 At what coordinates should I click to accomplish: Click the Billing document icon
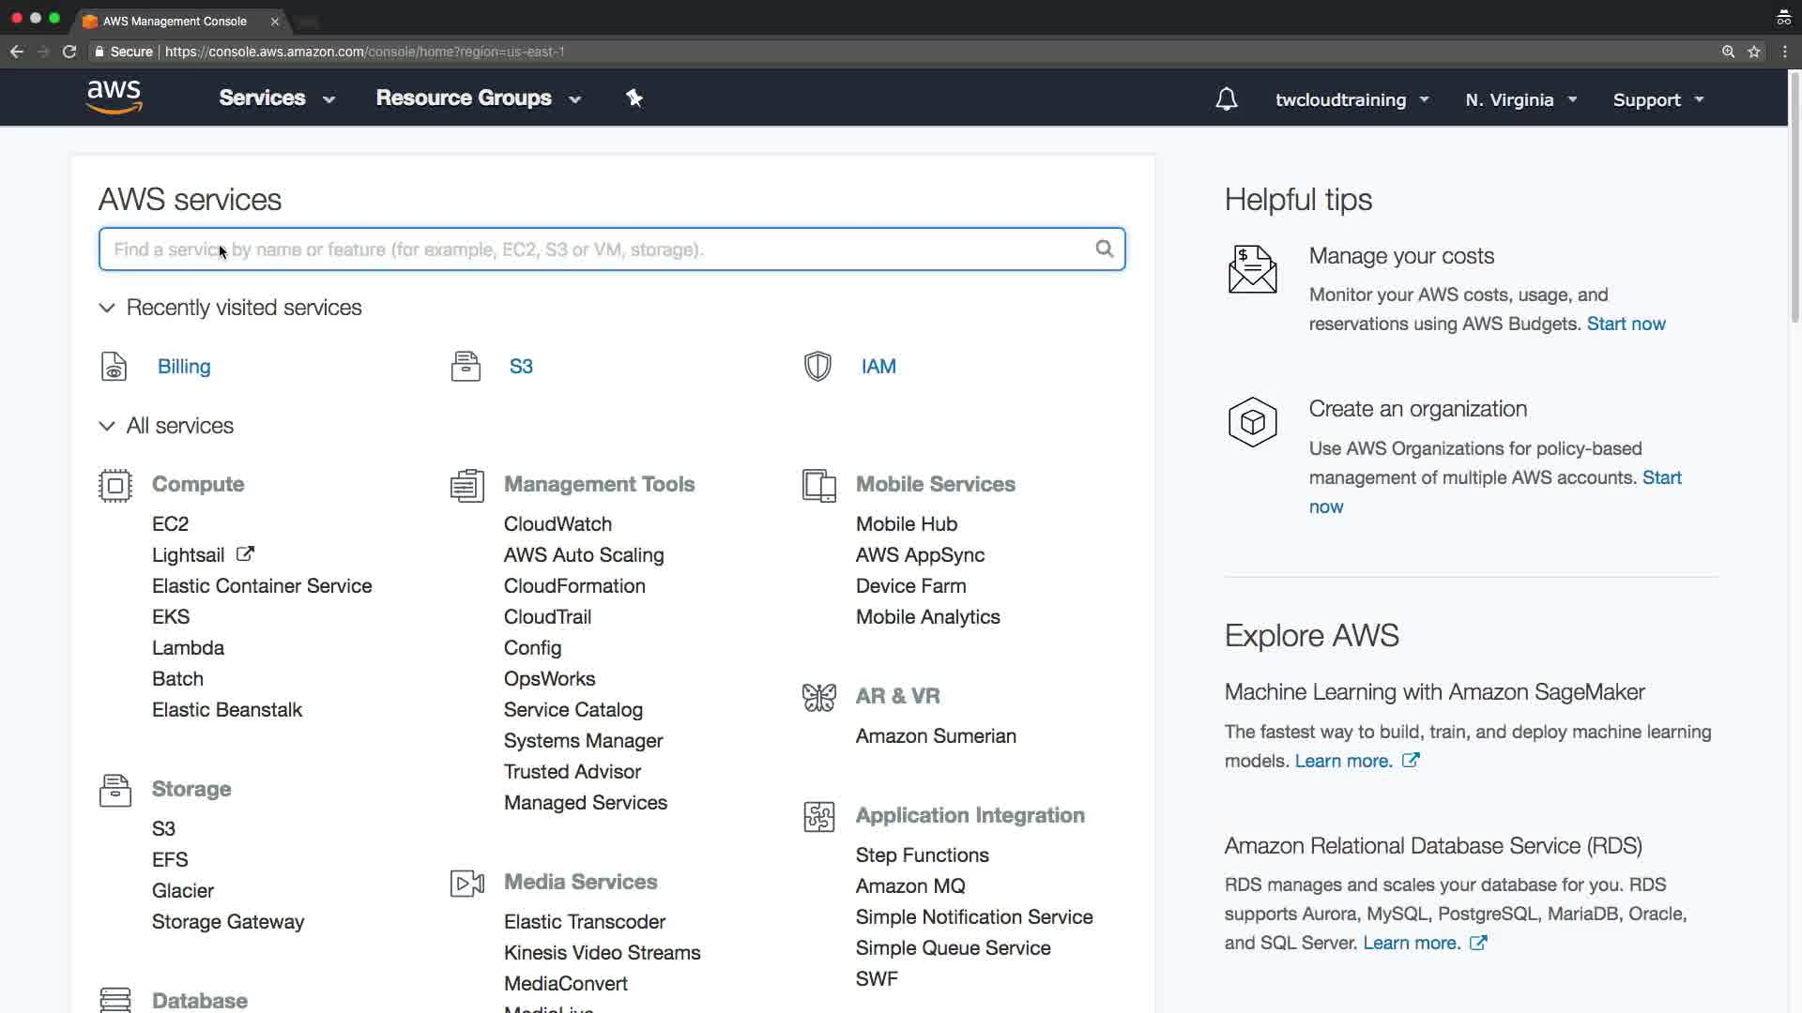click(114, 366)
